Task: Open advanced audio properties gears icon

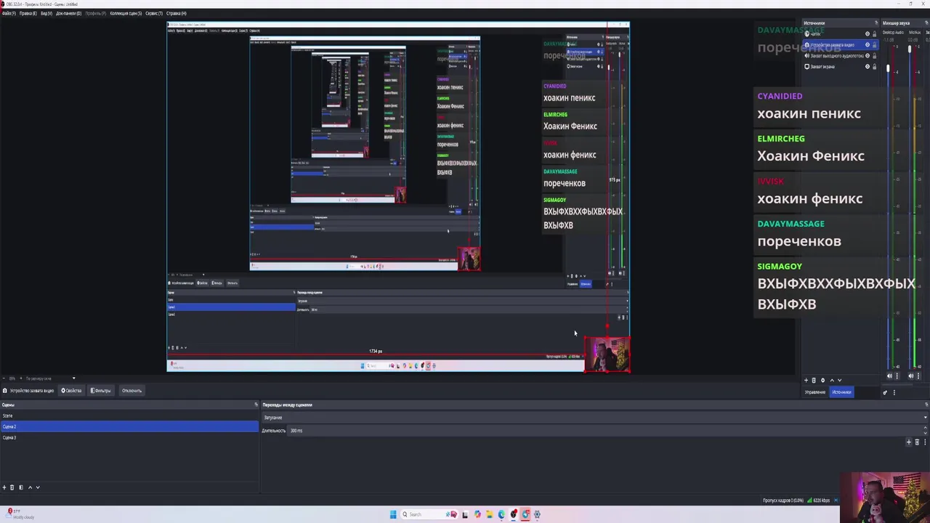Action: [x=885, y=392]
